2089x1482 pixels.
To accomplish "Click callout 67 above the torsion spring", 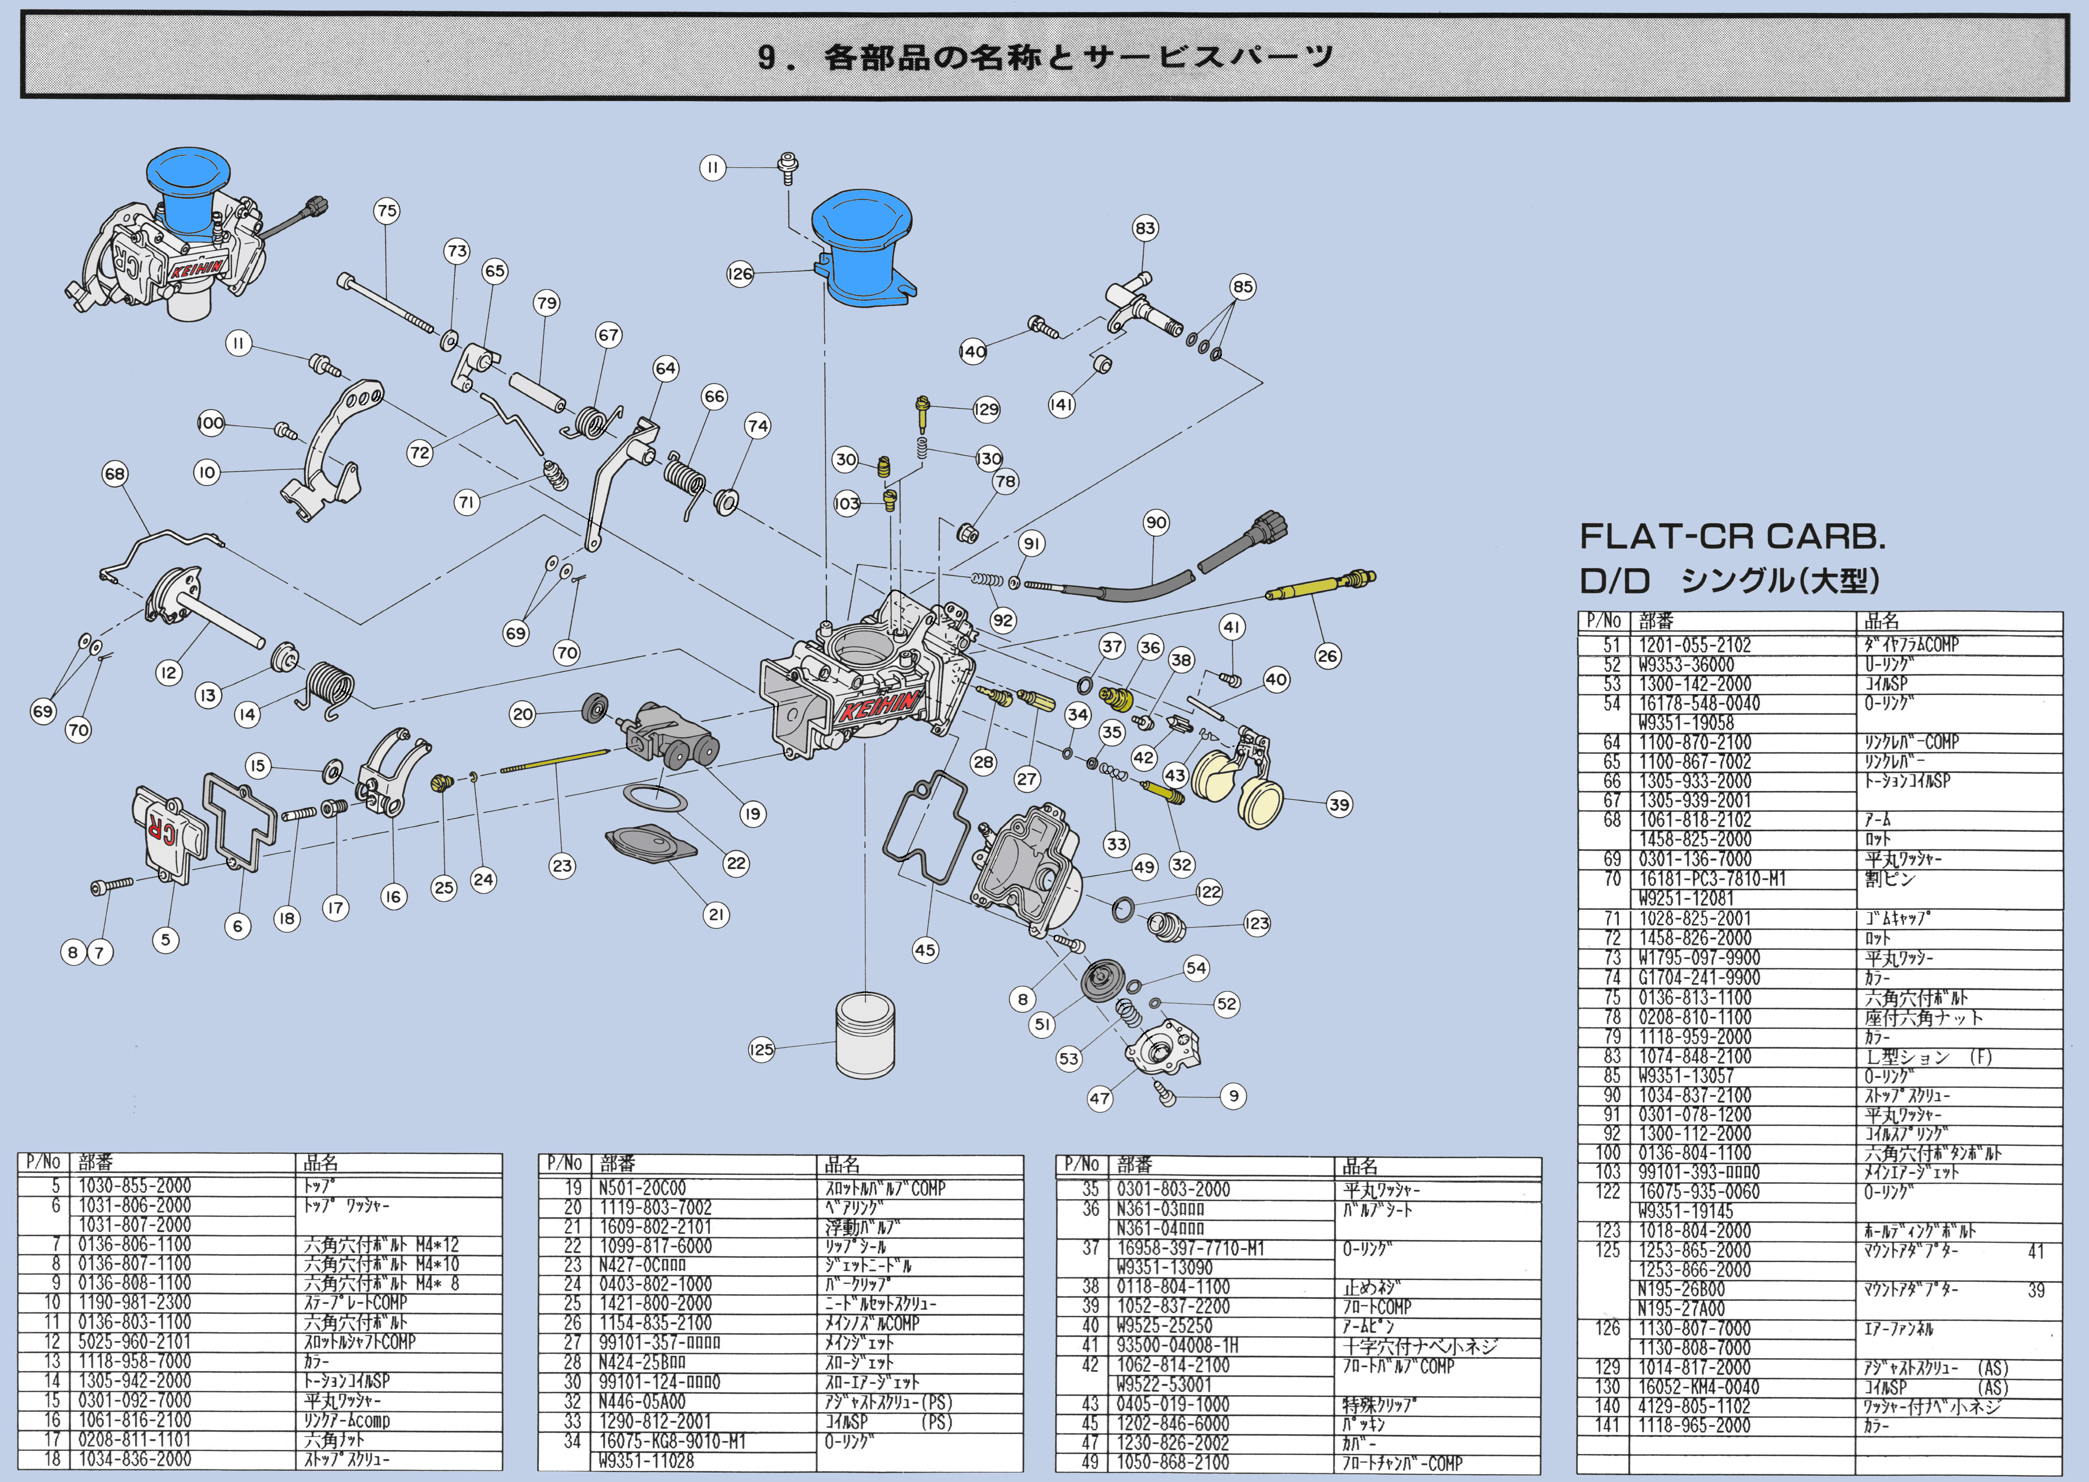I will click(x=609, y=335).
